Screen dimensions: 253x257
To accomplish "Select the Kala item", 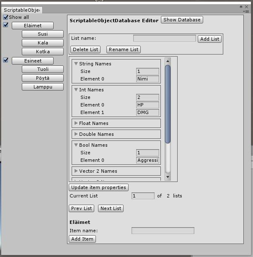I will tap(43, 43).
